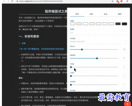Click the 字间距 value field showing 0
Viewport: 132px width, 106px height.
[124, 67]
